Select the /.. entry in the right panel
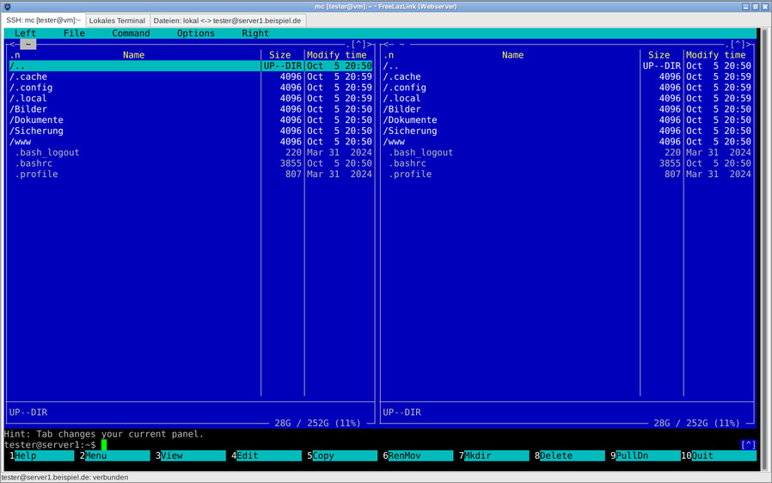772x483 pixels. [567, 66]
